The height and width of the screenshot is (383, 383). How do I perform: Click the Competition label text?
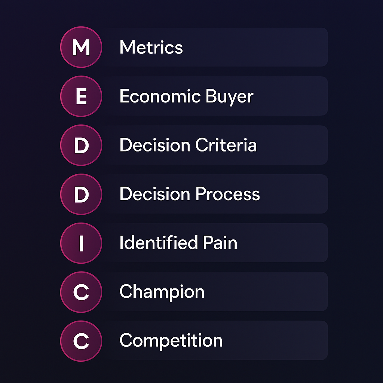[x=171, y=341]
